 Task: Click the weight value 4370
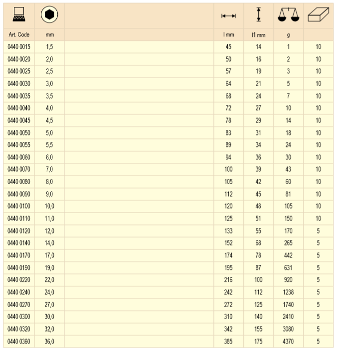pyautogui.click(x=288, y=342)
